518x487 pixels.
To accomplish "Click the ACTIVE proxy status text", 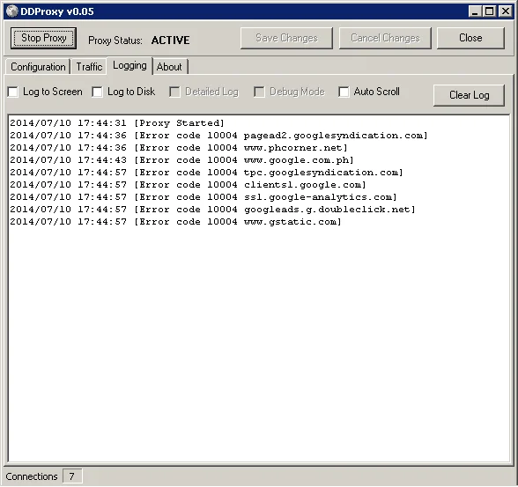I will point(171,41).
